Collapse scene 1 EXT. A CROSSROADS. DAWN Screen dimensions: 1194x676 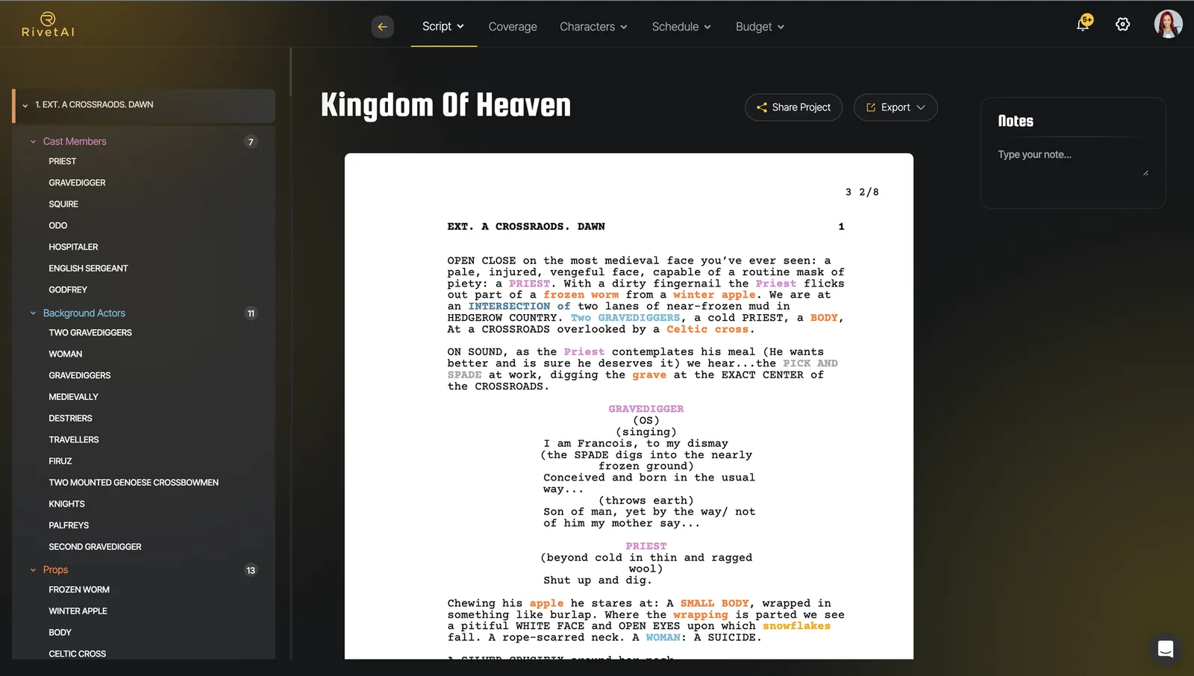[x=25, y=105]
